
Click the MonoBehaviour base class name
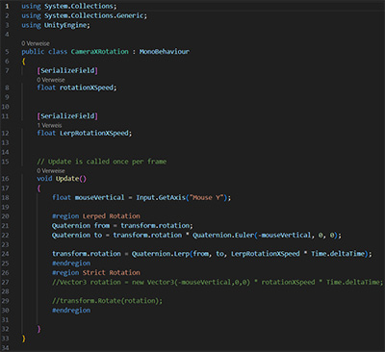(165, 52)
